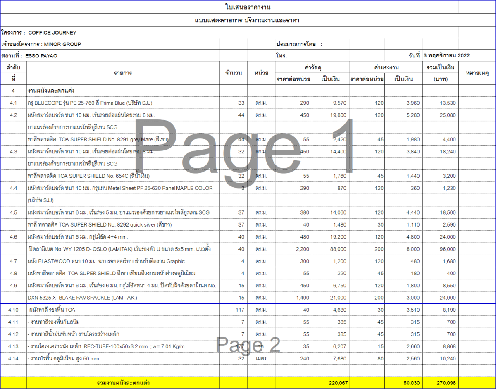Click the รวมเป็นเงิน header cell
Image resolution: width=496 pixels, height=389 pixels.
pyautogui.click(x=440, y=67)
